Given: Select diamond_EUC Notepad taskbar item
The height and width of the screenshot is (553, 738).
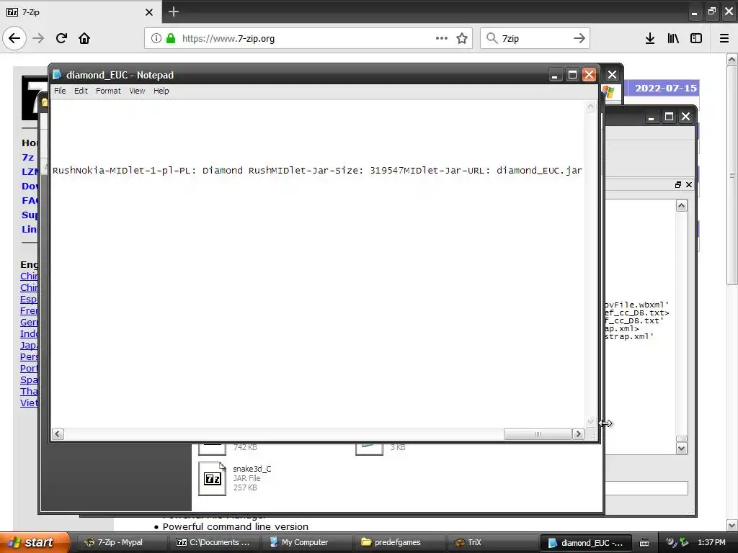Looking at the screenshot, I should coord(586,543).
